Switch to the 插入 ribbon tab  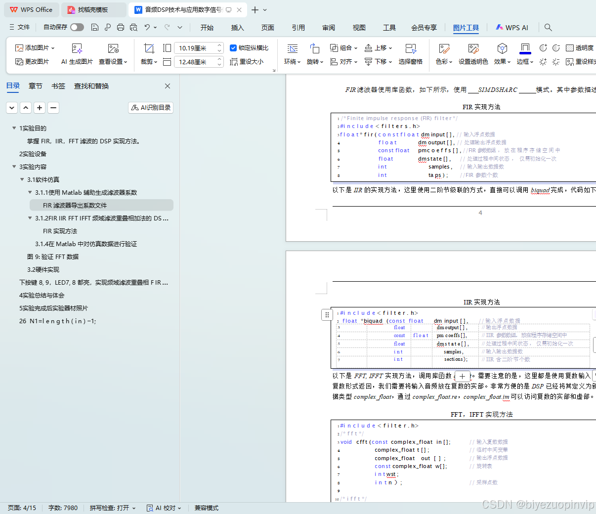tap(238, 28)
